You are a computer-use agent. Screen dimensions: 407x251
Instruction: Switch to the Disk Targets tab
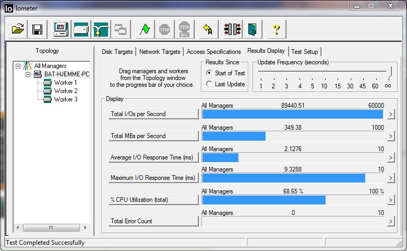click(x=117, y=52)
